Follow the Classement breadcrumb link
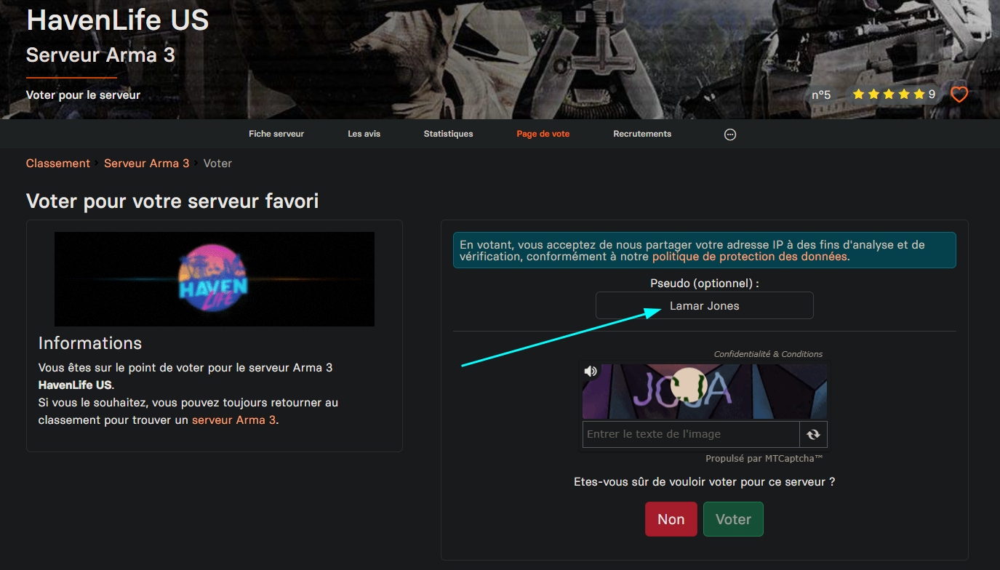 58,164
